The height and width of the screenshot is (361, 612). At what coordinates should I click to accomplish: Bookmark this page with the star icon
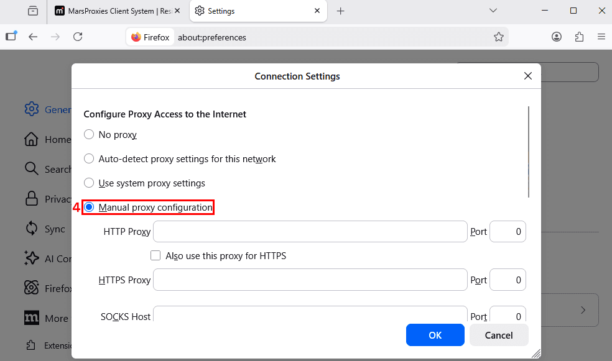coord(498,37)
